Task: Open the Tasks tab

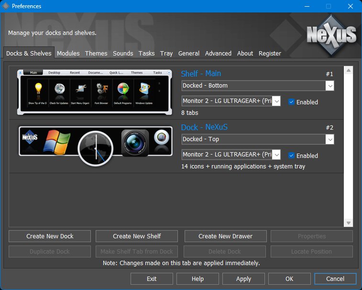Action: [146, 54]
